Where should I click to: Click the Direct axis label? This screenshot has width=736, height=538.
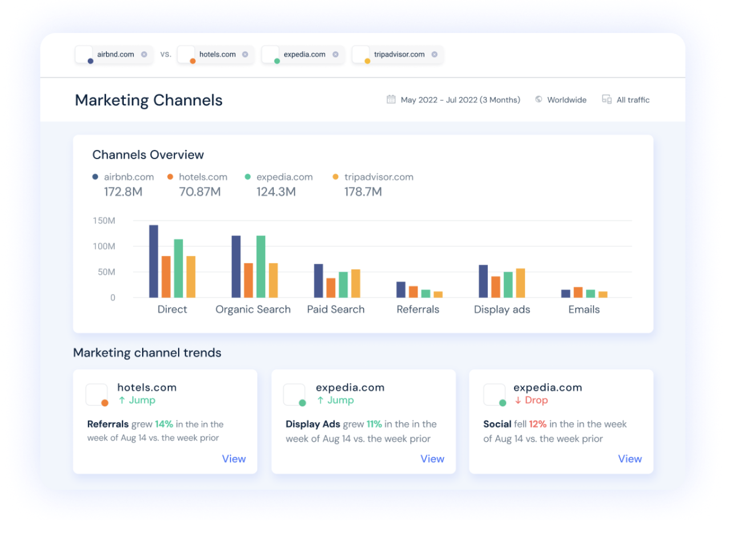(172, 309)
